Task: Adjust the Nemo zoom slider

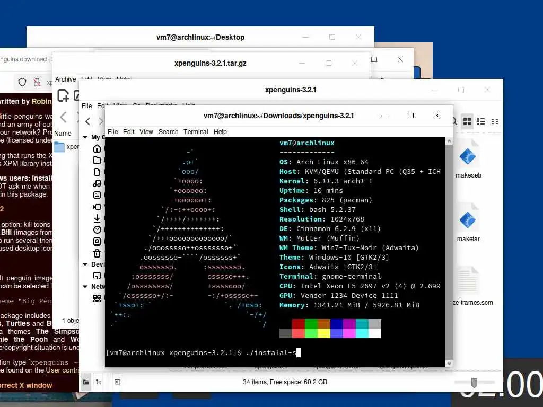Action: (474, 382)
